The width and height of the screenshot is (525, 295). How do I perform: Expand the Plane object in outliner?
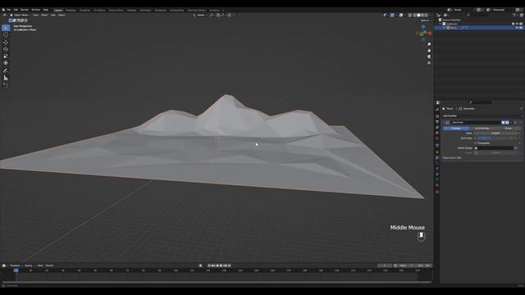click(445, 28)
